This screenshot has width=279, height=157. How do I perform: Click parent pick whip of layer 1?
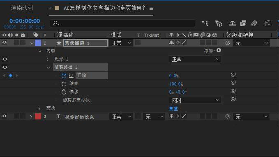click(228, 43)
